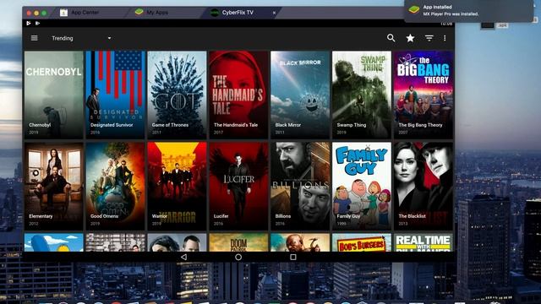The image size is (541, 304).
Task: Open the hamburger navigation menu
Action: 34,38
